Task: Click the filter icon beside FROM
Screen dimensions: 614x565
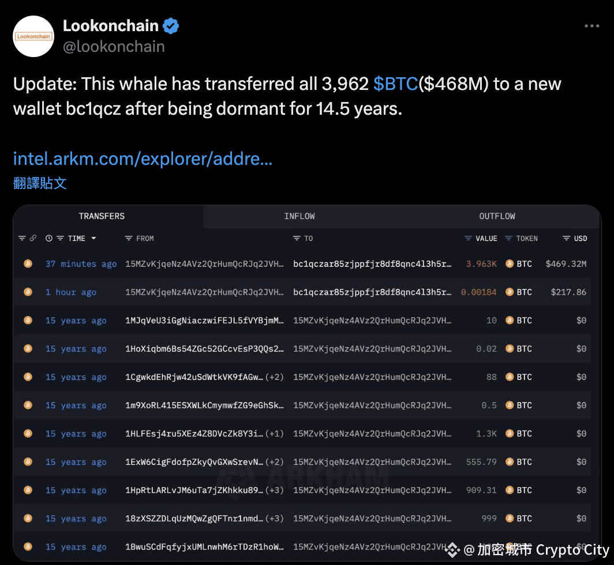Action: [x=129, y=238]
